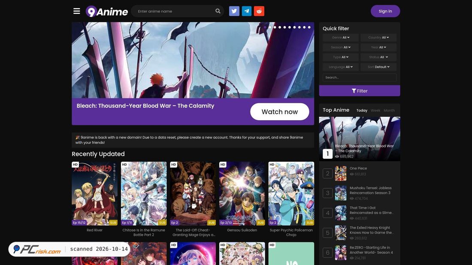
Task: Open the Telegram share icon
Action: tap(247, 11)
